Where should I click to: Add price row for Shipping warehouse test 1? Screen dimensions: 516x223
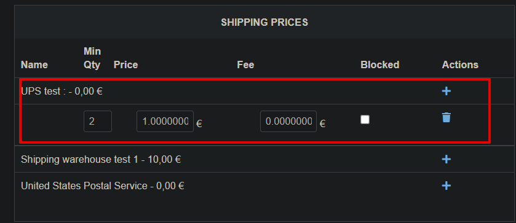tap(446, 159)
